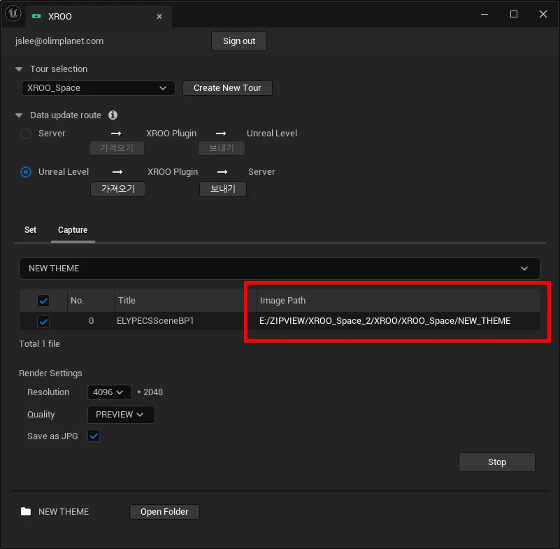Click the jslee@olimplanet.com account text
This screenshot has width=560, height=549.
[x=59, y=41]
